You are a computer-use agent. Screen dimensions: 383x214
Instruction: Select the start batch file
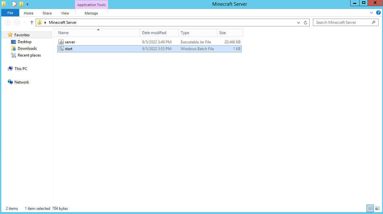coord(150,49)
